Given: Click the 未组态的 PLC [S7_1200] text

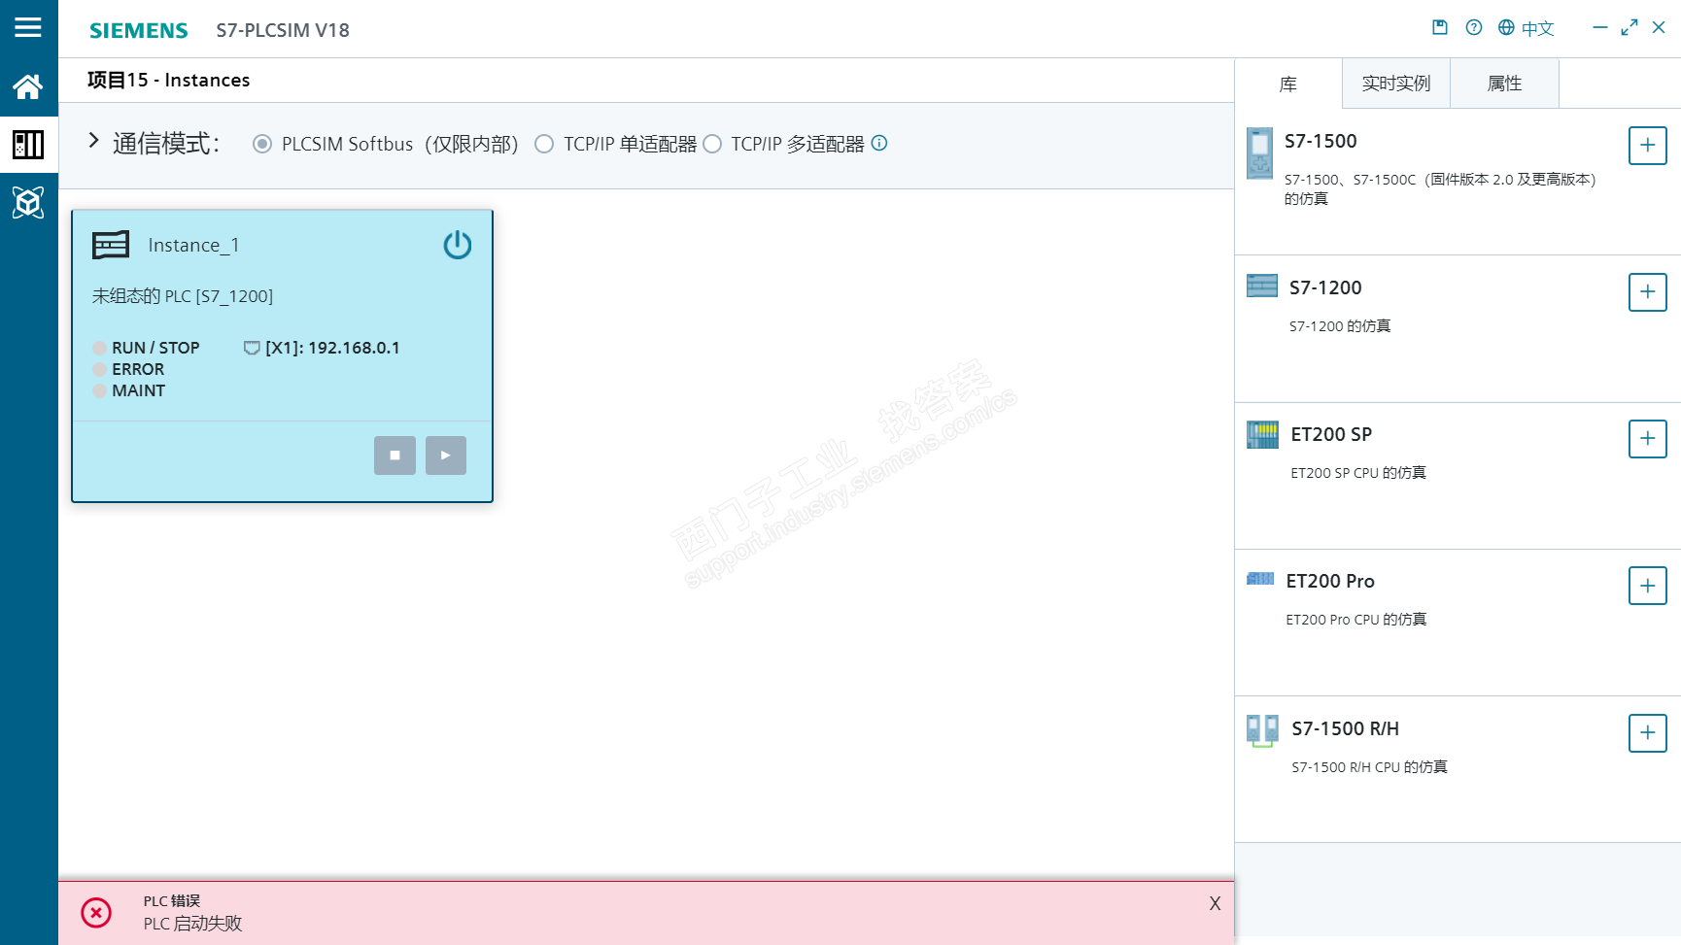Looking at the screenshot, I should (x=183, y=296).
